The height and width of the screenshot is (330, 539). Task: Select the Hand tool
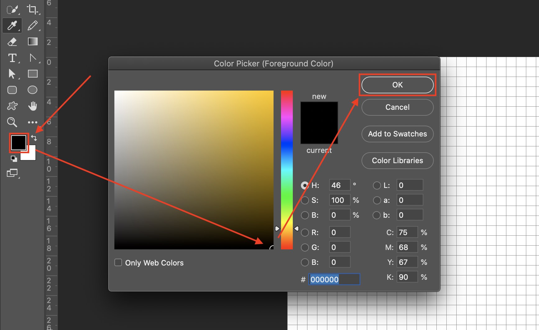(x=32, y=106)
